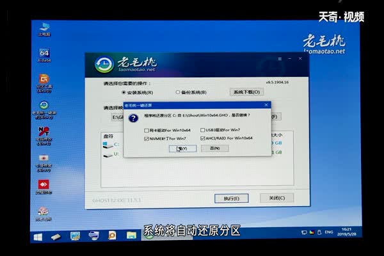Open the document search taskbar icon
The image size is (384, 256).
112,236
